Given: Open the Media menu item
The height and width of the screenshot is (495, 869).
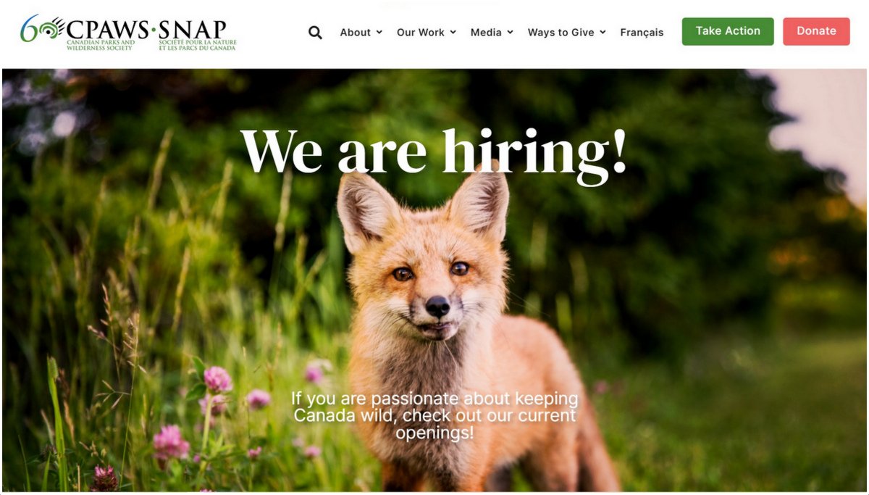Looking at the screenshot, I should click(x=486, y=33).
